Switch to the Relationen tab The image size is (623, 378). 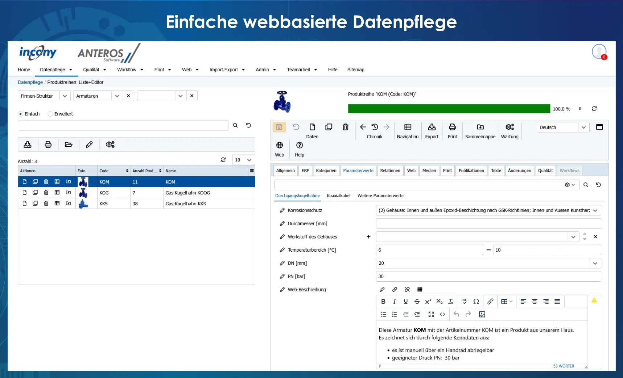[390, 171]
